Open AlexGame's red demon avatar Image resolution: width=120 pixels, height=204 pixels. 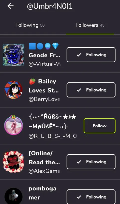pyautogui.click(x=13, y=162)
